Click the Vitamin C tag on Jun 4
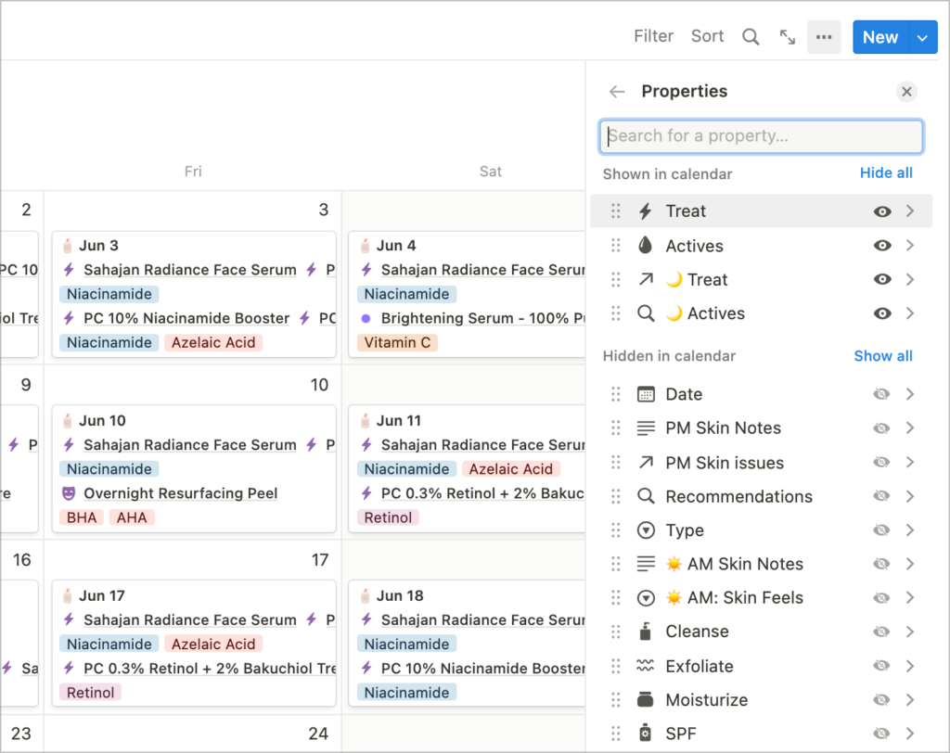Image resolution: width=950 pixels, height=753 pixels. tap(397, 343)
